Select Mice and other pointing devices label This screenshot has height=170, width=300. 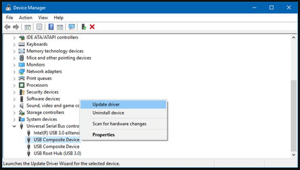tap(59, 58)
